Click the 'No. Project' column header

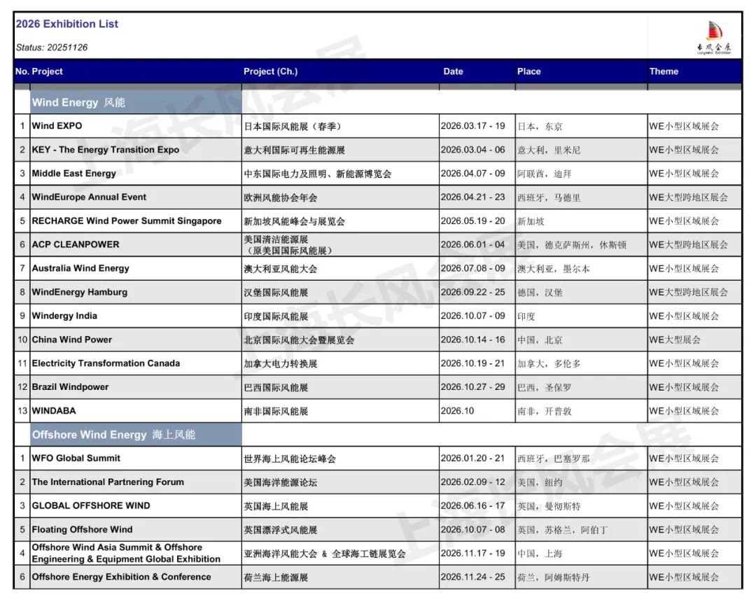pos(39,71)
